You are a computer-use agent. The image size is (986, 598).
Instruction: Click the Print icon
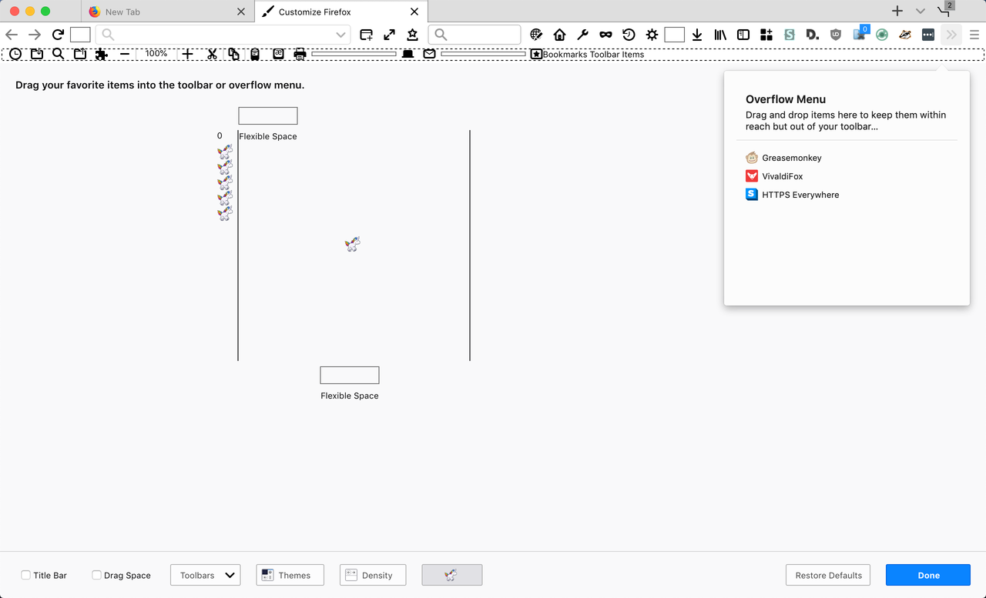(300, 54)
